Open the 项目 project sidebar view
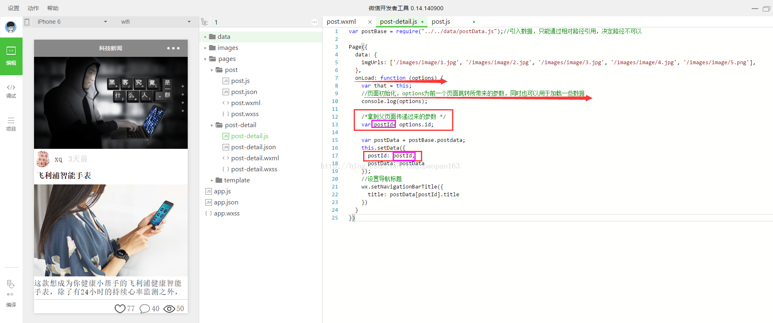The height and width of the screenshot is (323, 773). tap(11, 124)
